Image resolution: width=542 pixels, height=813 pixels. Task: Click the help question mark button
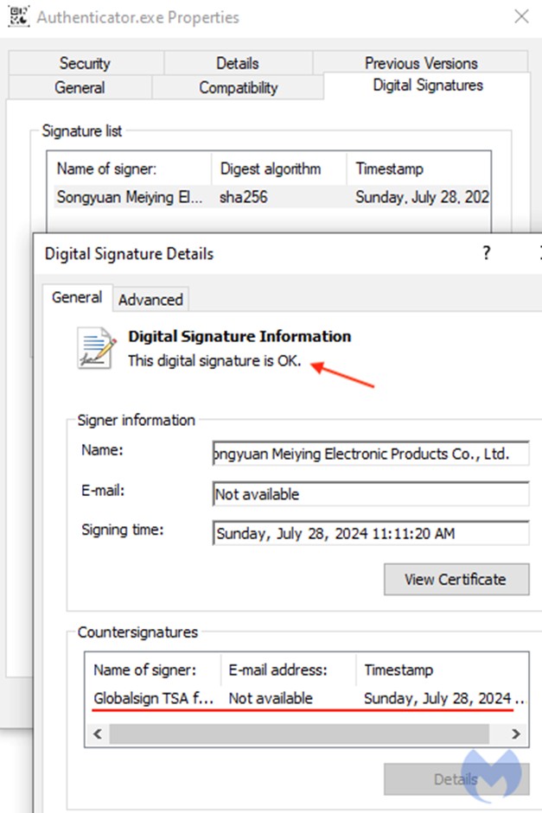click(486, 253)
